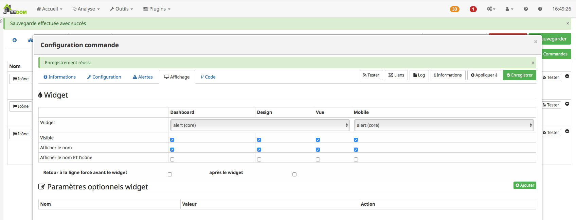Enable Afficher le nom ET l'icône for Mobile
The width and height of the screenshot is (576, 220).
356,159
